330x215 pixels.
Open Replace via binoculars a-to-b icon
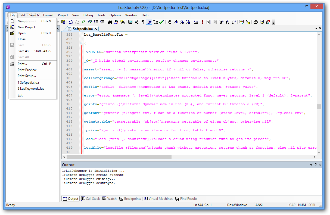tap(116, 22)
